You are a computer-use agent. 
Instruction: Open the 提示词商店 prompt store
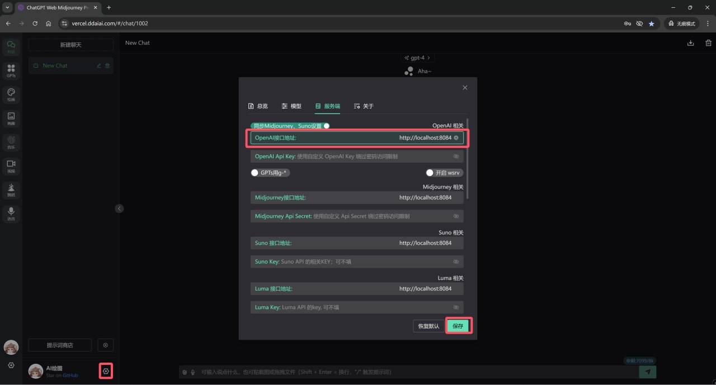[x=60, y=345]
